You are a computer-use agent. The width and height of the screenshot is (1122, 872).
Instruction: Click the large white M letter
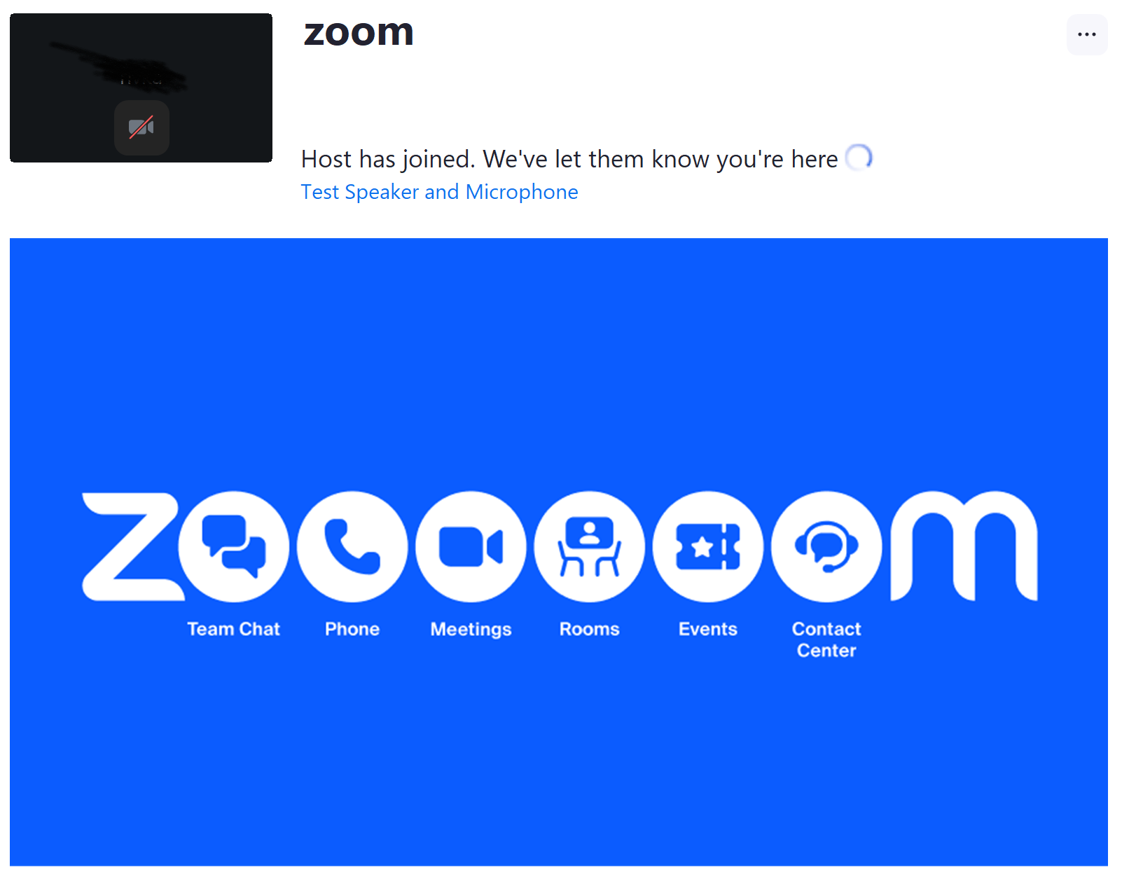[x=963, y=546]
